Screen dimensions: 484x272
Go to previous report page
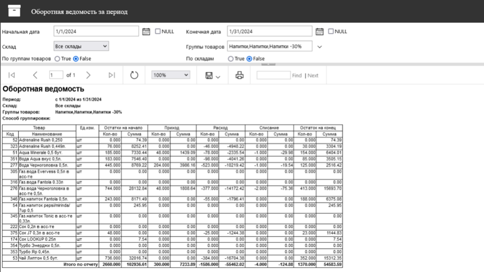[x=35, y=75]
